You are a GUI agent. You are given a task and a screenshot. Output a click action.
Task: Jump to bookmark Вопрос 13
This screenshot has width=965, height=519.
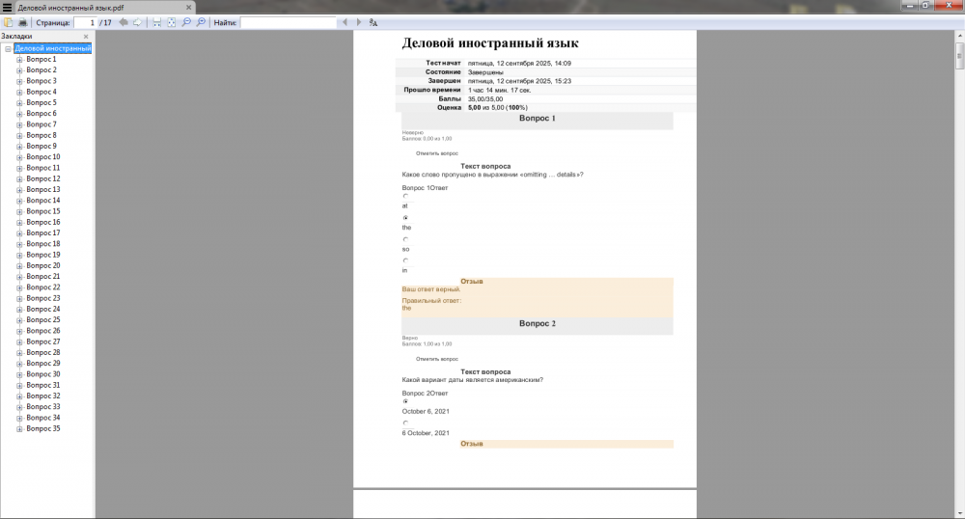click(x=43, y=190)
